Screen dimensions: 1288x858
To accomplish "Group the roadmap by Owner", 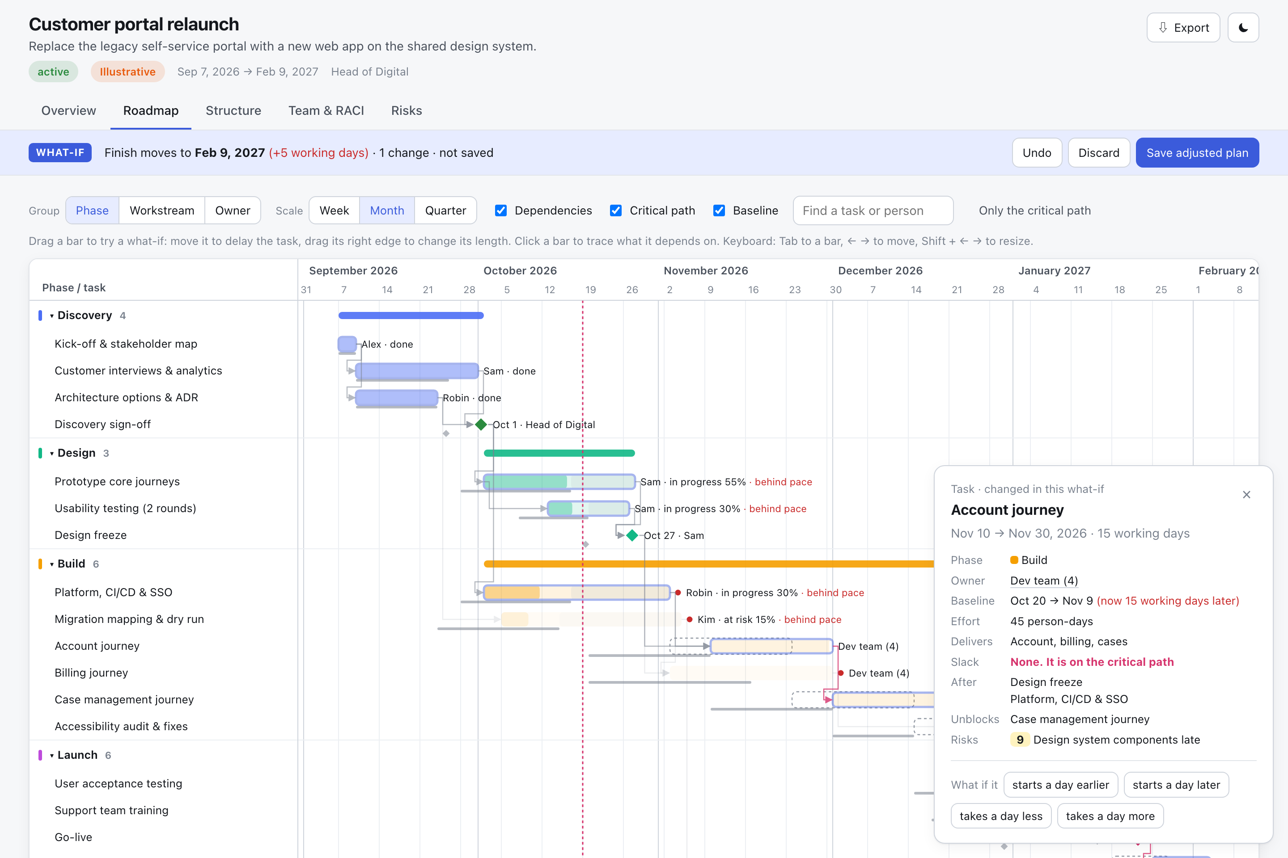I will pos(233,210).
